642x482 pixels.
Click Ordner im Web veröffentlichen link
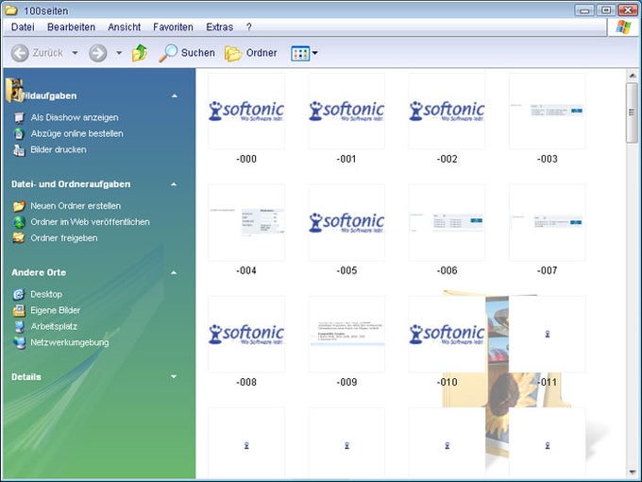(90, 222)
